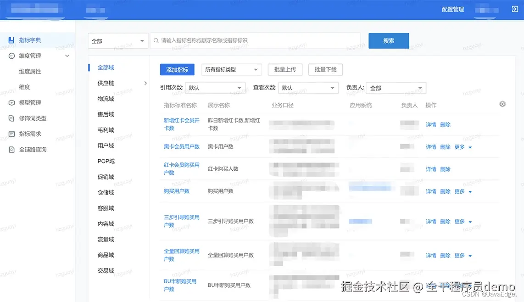The height and width of the screenshot is (302, 524).
Task: Open 全链路查询 menu item
Action: click(33, 150)
